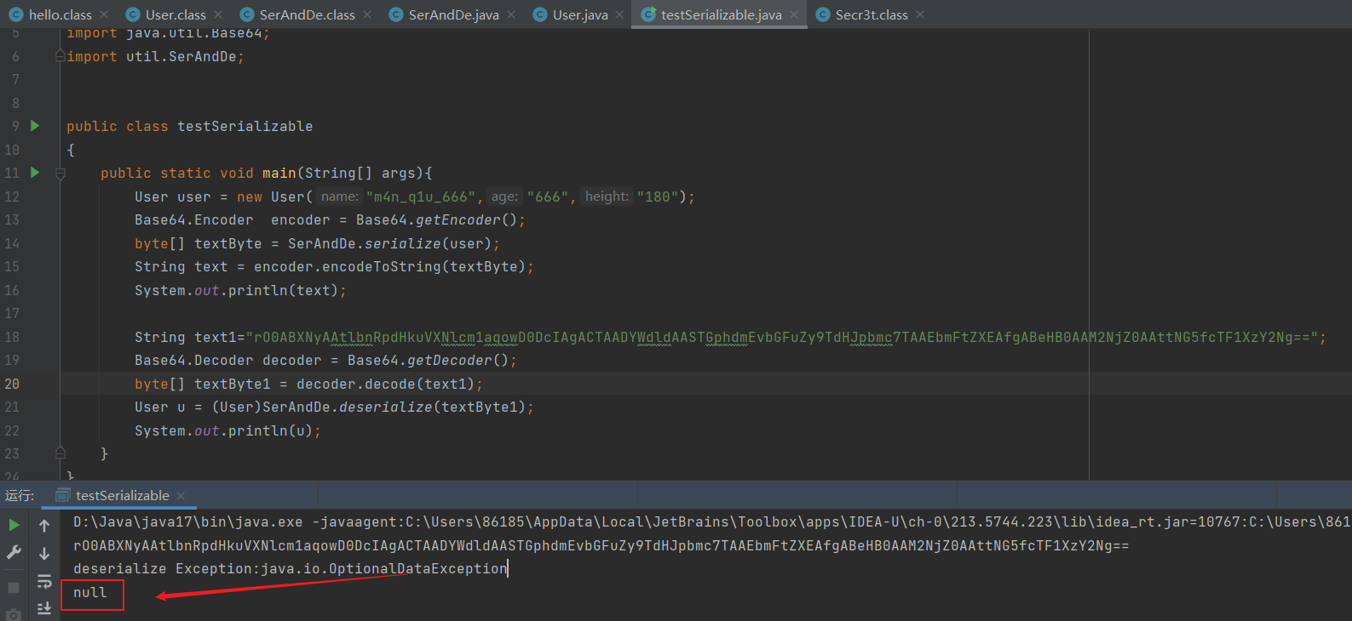Click the up arrow console navigation icon

(44, 526)
